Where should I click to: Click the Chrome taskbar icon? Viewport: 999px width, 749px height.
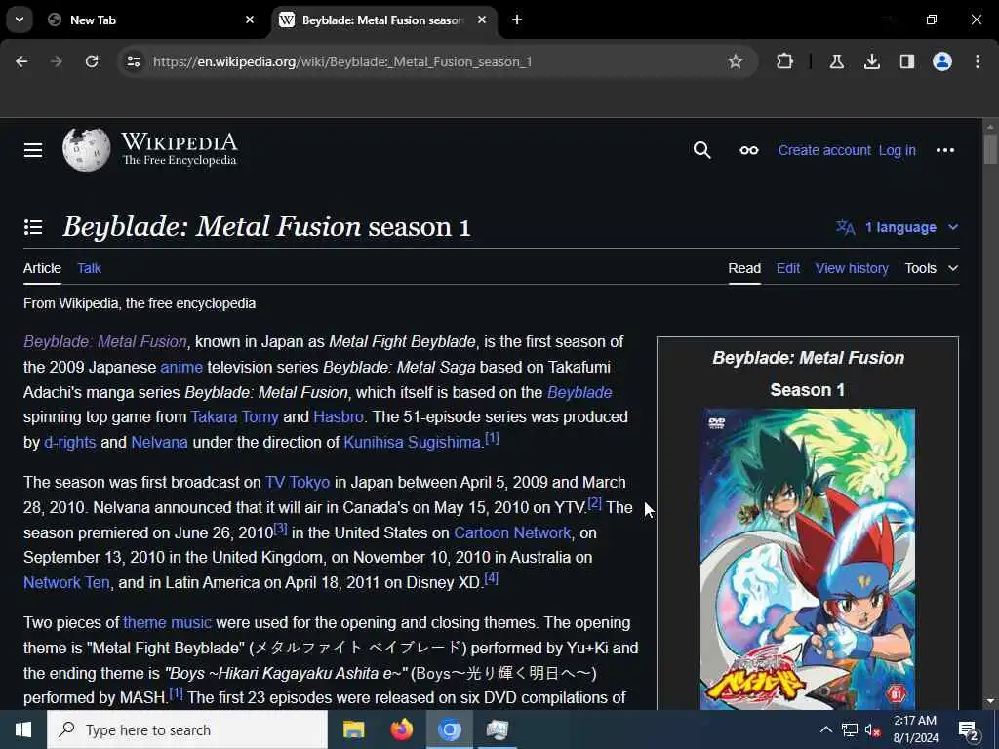click(x=449, y=729)
